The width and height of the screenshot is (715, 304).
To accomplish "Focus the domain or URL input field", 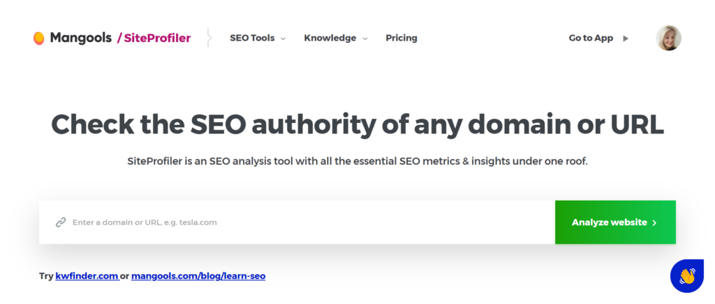I will pos(297,222).
